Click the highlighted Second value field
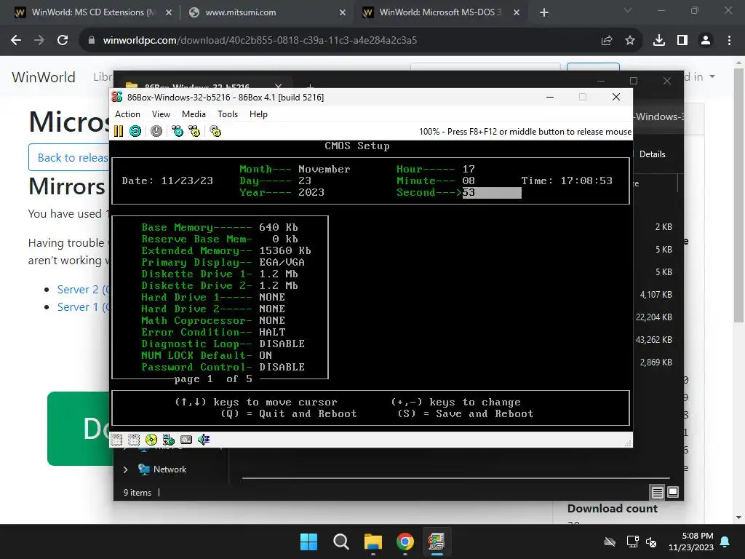745x559 pixels. pyautogui.click(x=492, y=192)
